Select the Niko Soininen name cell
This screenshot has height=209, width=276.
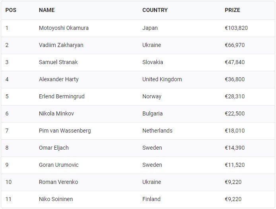(x=56, y=199)
